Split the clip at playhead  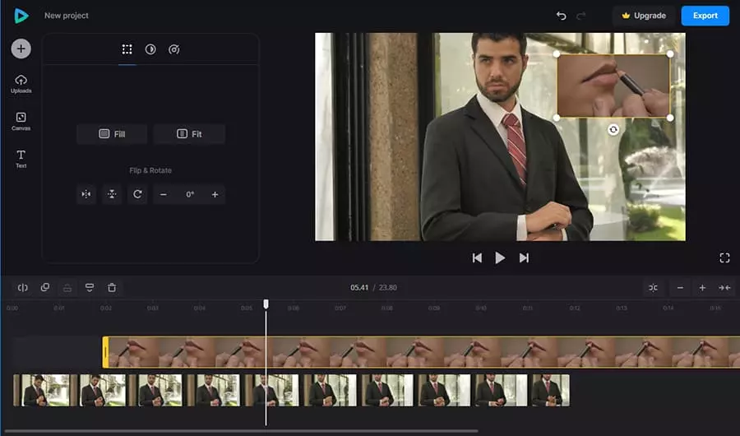tap(23, 287)
